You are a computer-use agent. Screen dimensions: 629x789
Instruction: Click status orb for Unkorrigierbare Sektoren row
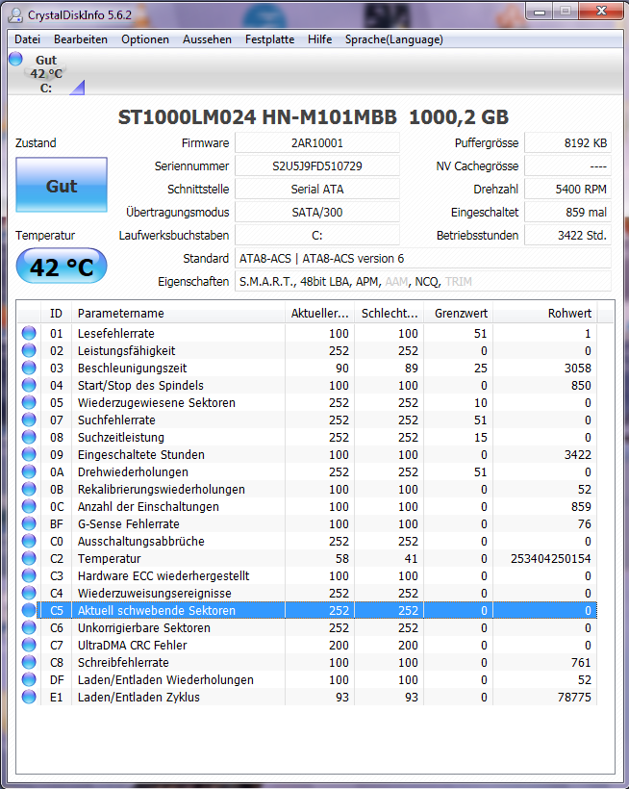pyautogui.click(x=29, y=627)
